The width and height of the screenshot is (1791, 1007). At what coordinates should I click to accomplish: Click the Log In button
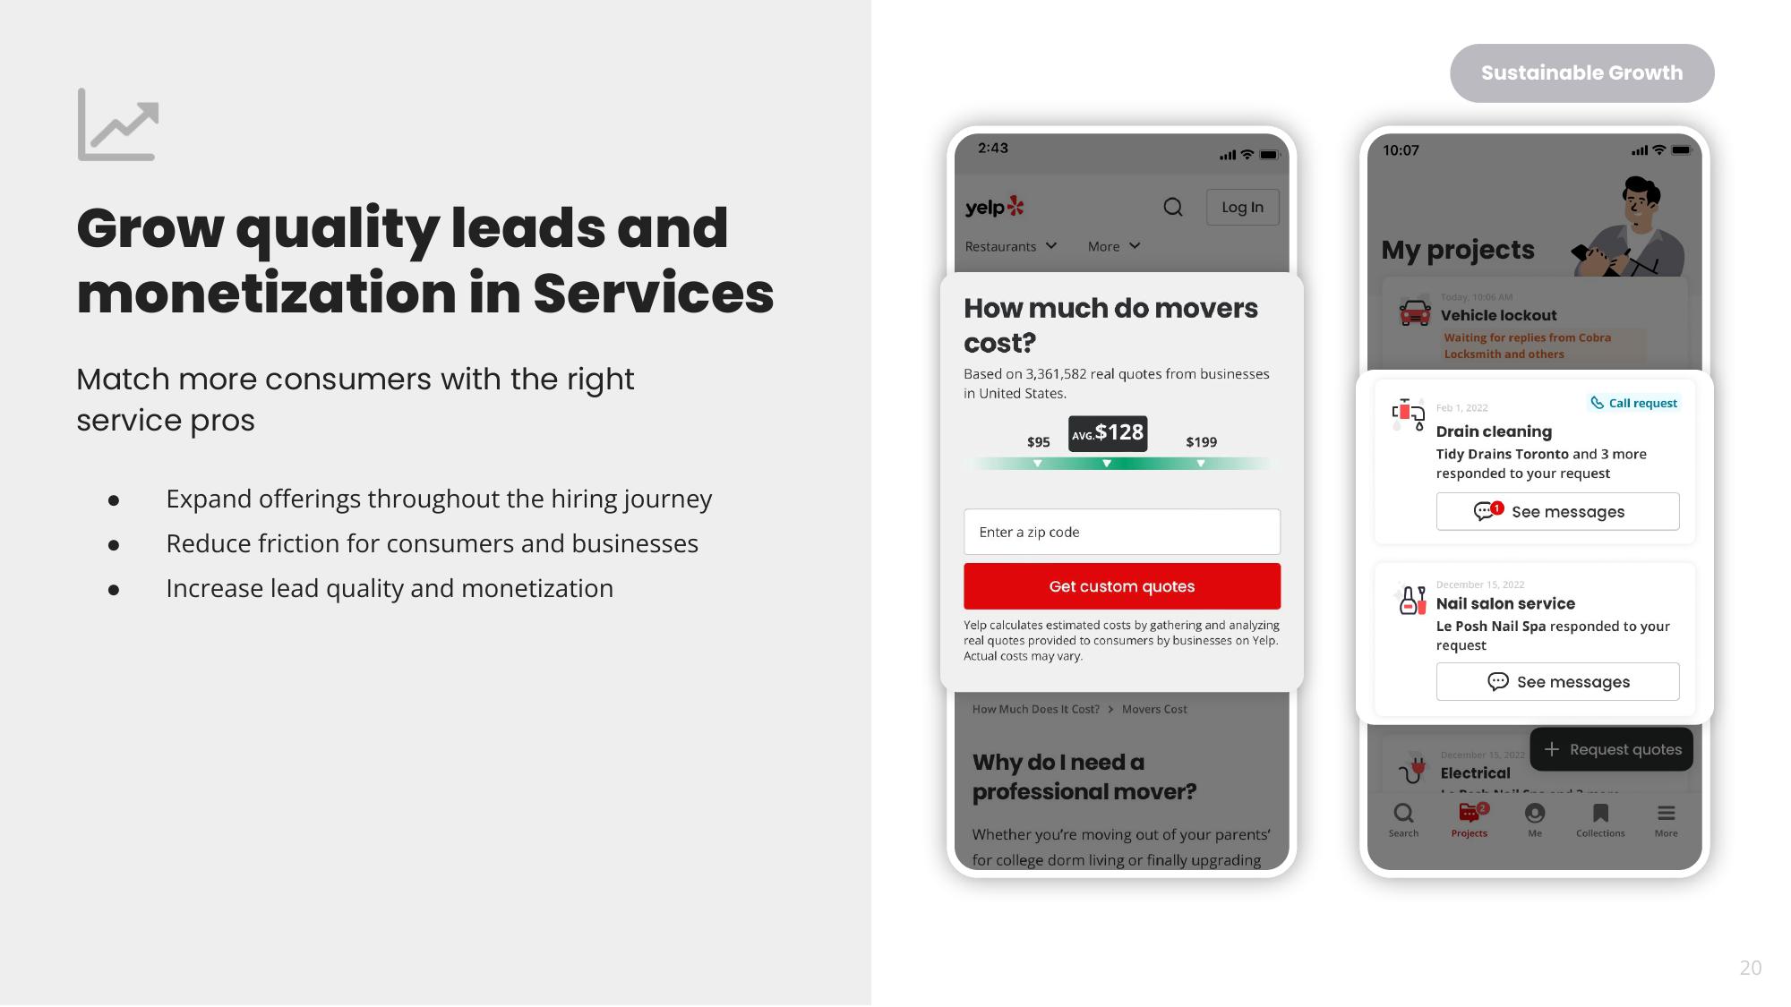click(1242, 207)
